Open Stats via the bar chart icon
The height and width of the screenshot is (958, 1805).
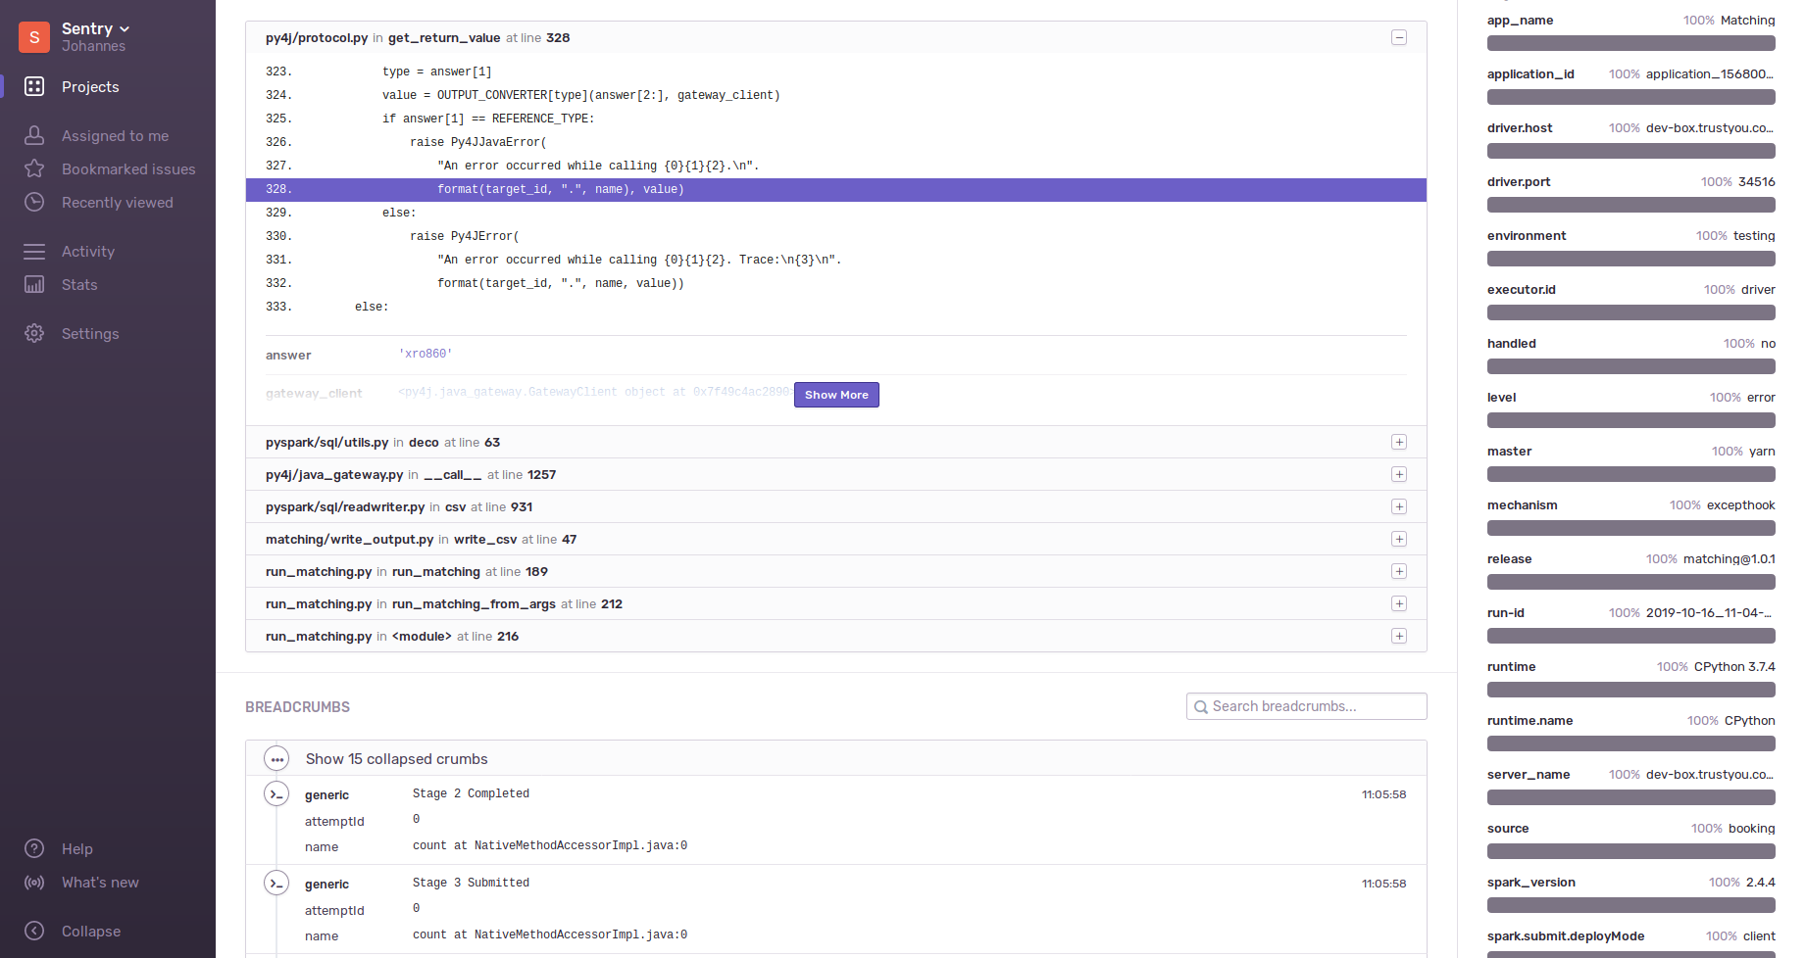click(x=34, y=284)
